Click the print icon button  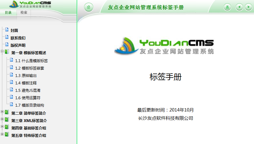(x=227, y=7)
